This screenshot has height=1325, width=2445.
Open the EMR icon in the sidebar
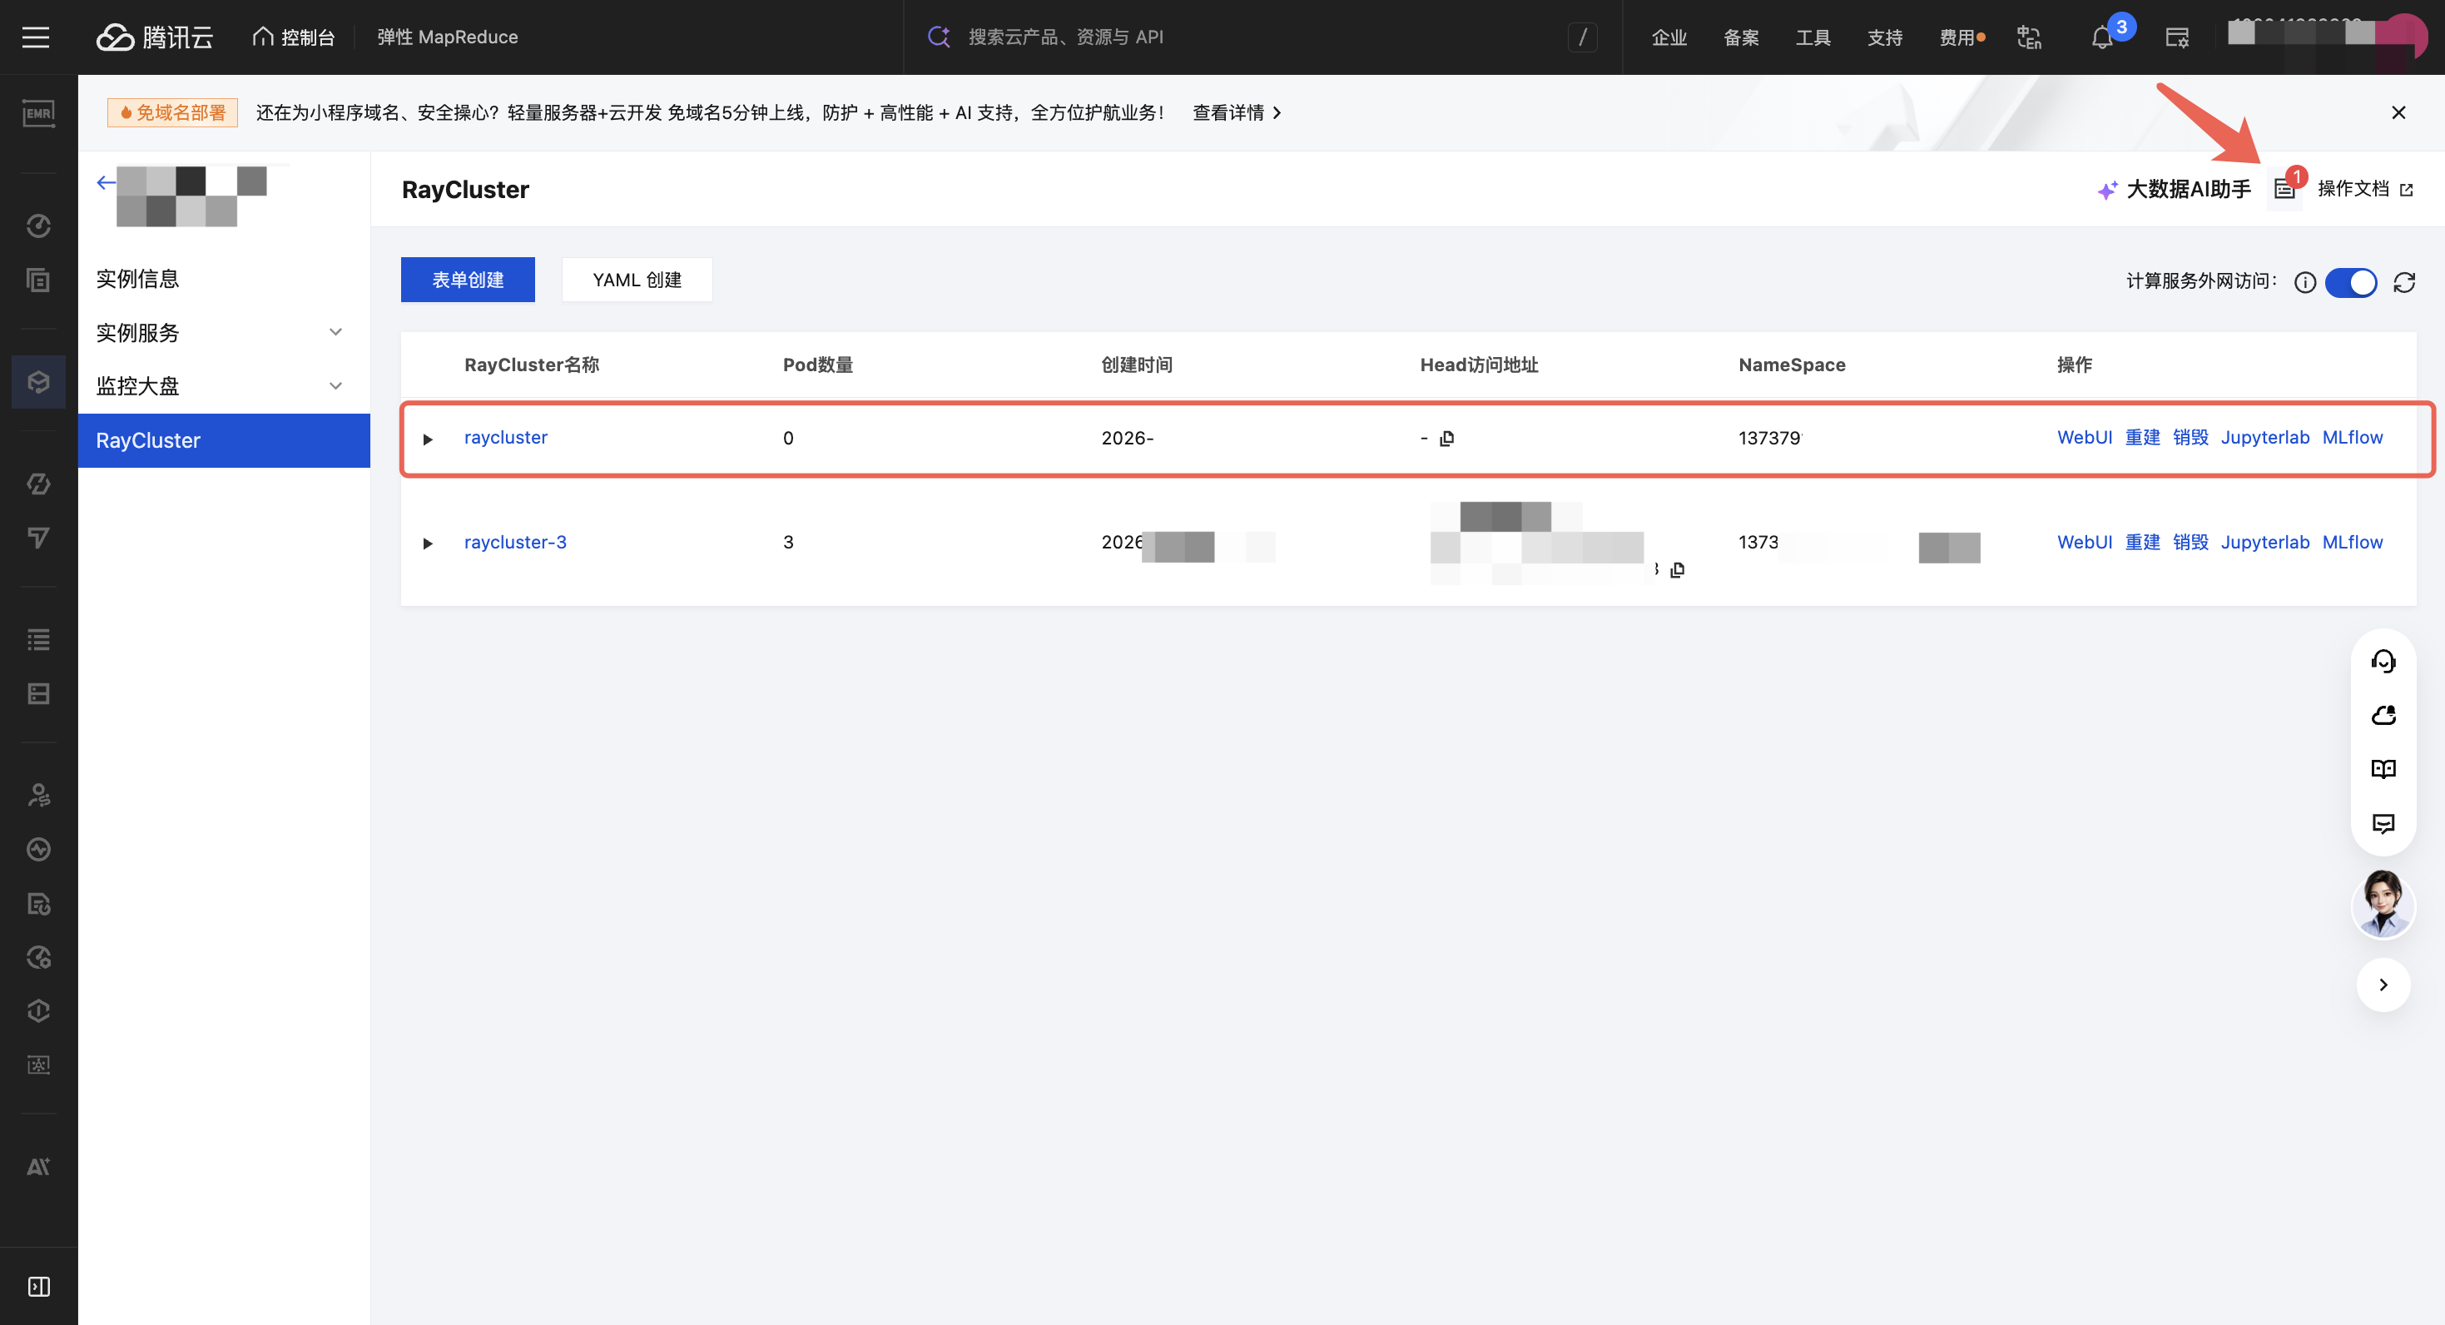[x=39, y=114]
